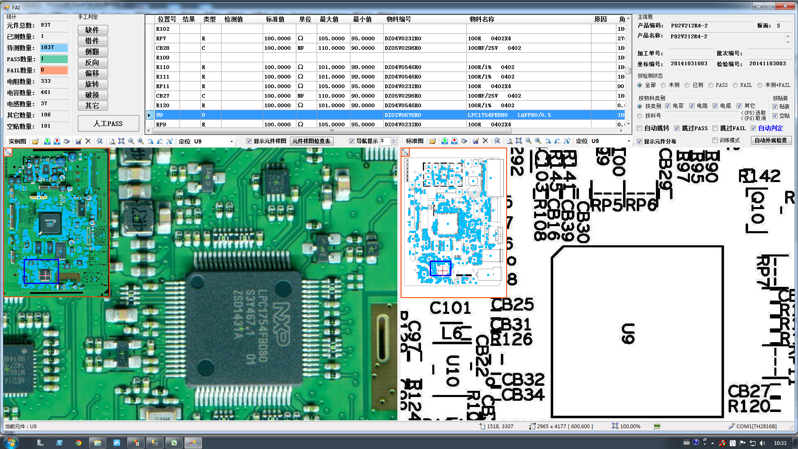Image resolution: width=798 pixels, height=449 pixels.
Task: Click edit pencil icon in 标准图 toolbar
Action: tap(475, 141)
